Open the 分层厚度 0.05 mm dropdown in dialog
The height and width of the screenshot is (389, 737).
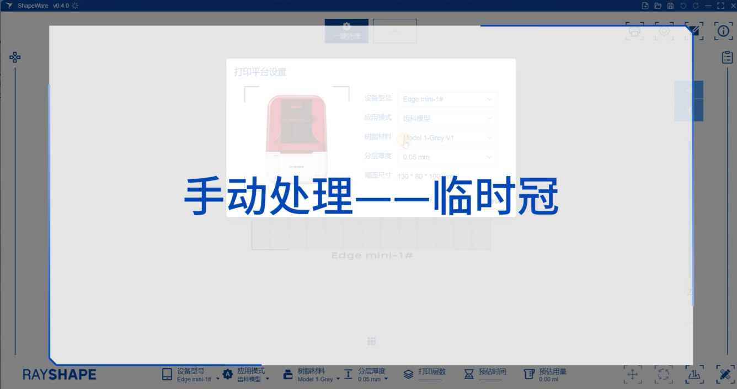pos(447,157)
